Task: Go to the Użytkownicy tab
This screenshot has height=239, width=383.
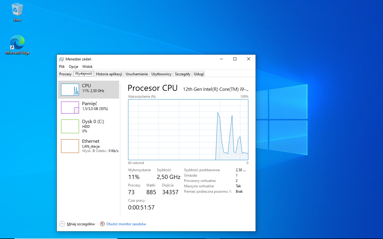Action: click(x=161, y=74)
